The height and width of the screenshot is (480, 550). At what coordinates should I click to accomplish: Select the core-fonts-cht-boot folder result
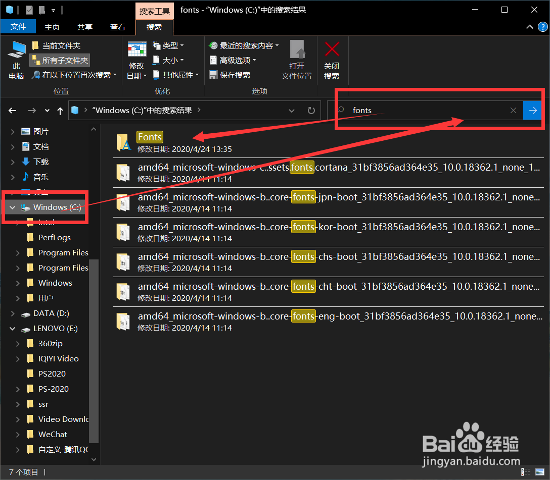328,292
